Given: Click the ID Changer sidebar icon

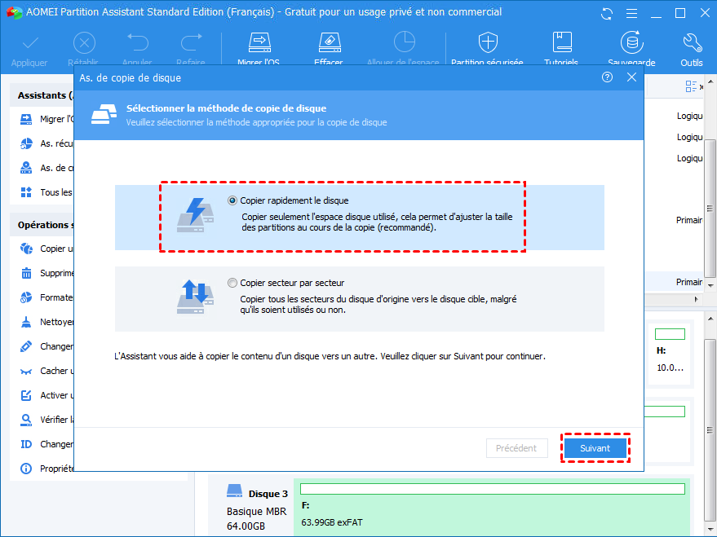Looking at the screenshot, I should 27,444.
